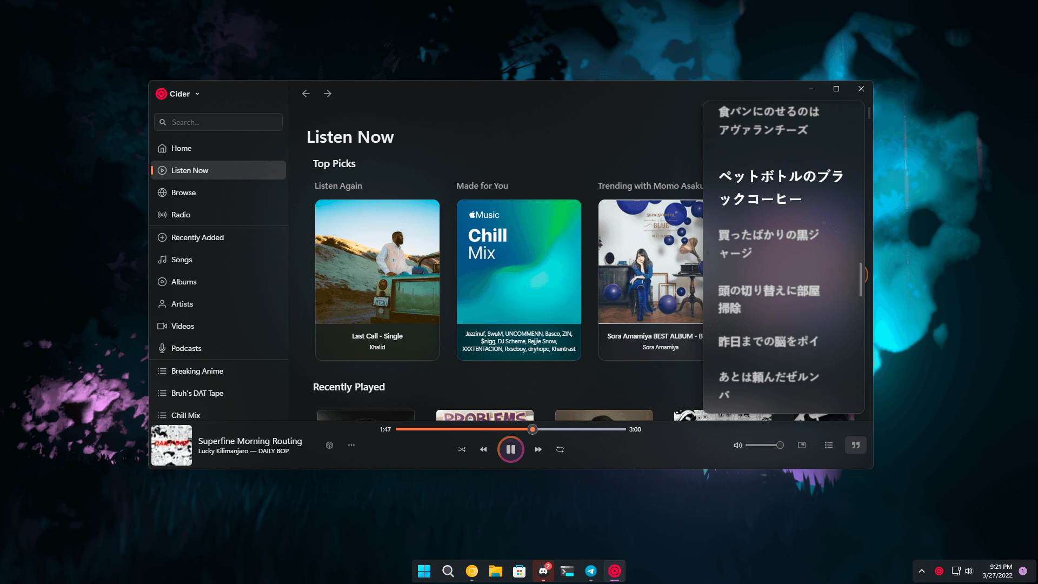Screen dimensions: 1038x584
Task: Show hidden icons in system tray
Action: pyautogui.click(x=922, y=571)
